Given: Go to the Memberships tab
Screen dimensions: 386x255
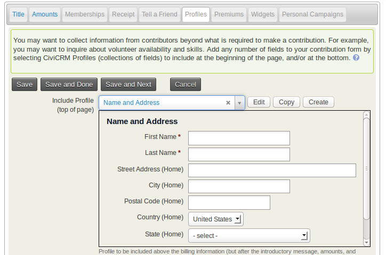Looking at the screenshot, I should tap(85, 14).
